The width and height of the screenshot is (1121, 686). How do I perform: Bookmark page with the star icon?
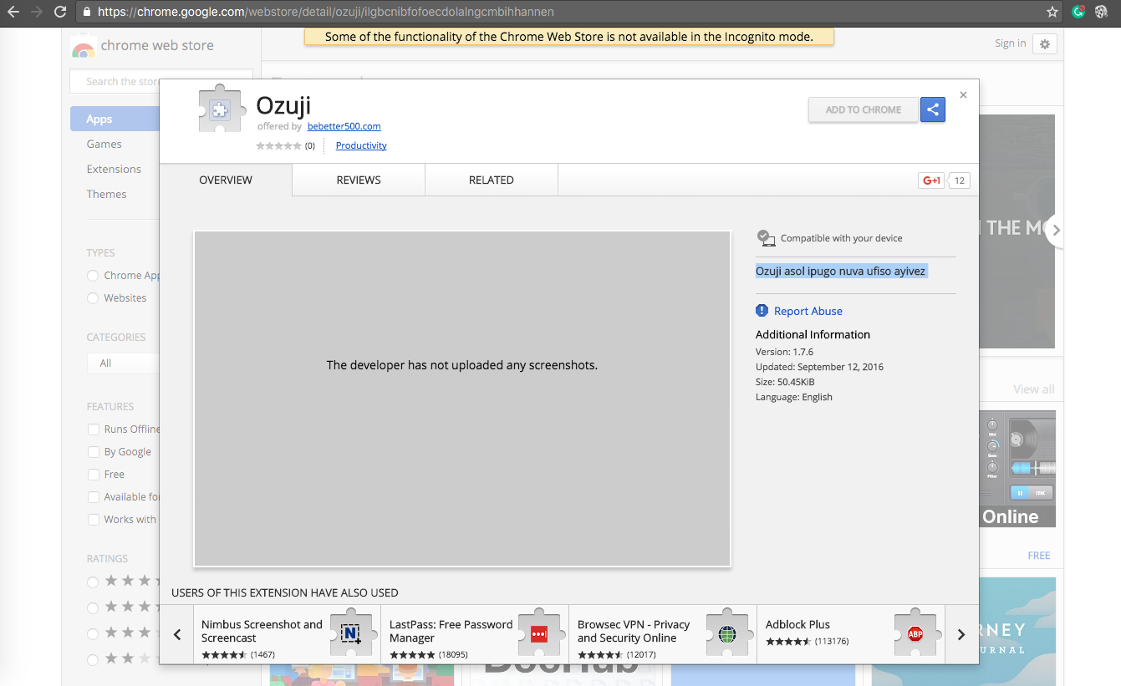point(1052,12)
